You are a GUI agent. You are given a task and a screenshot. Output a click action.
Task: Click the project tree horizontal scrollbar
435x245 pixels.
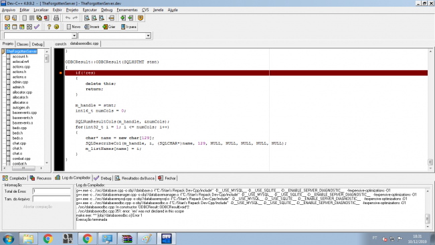point(23,168)
